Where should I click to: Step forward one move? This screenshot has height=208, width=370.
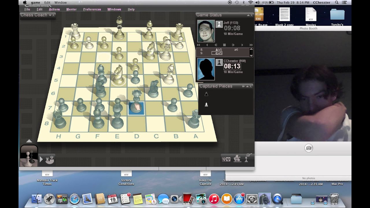tap(242, 45)
